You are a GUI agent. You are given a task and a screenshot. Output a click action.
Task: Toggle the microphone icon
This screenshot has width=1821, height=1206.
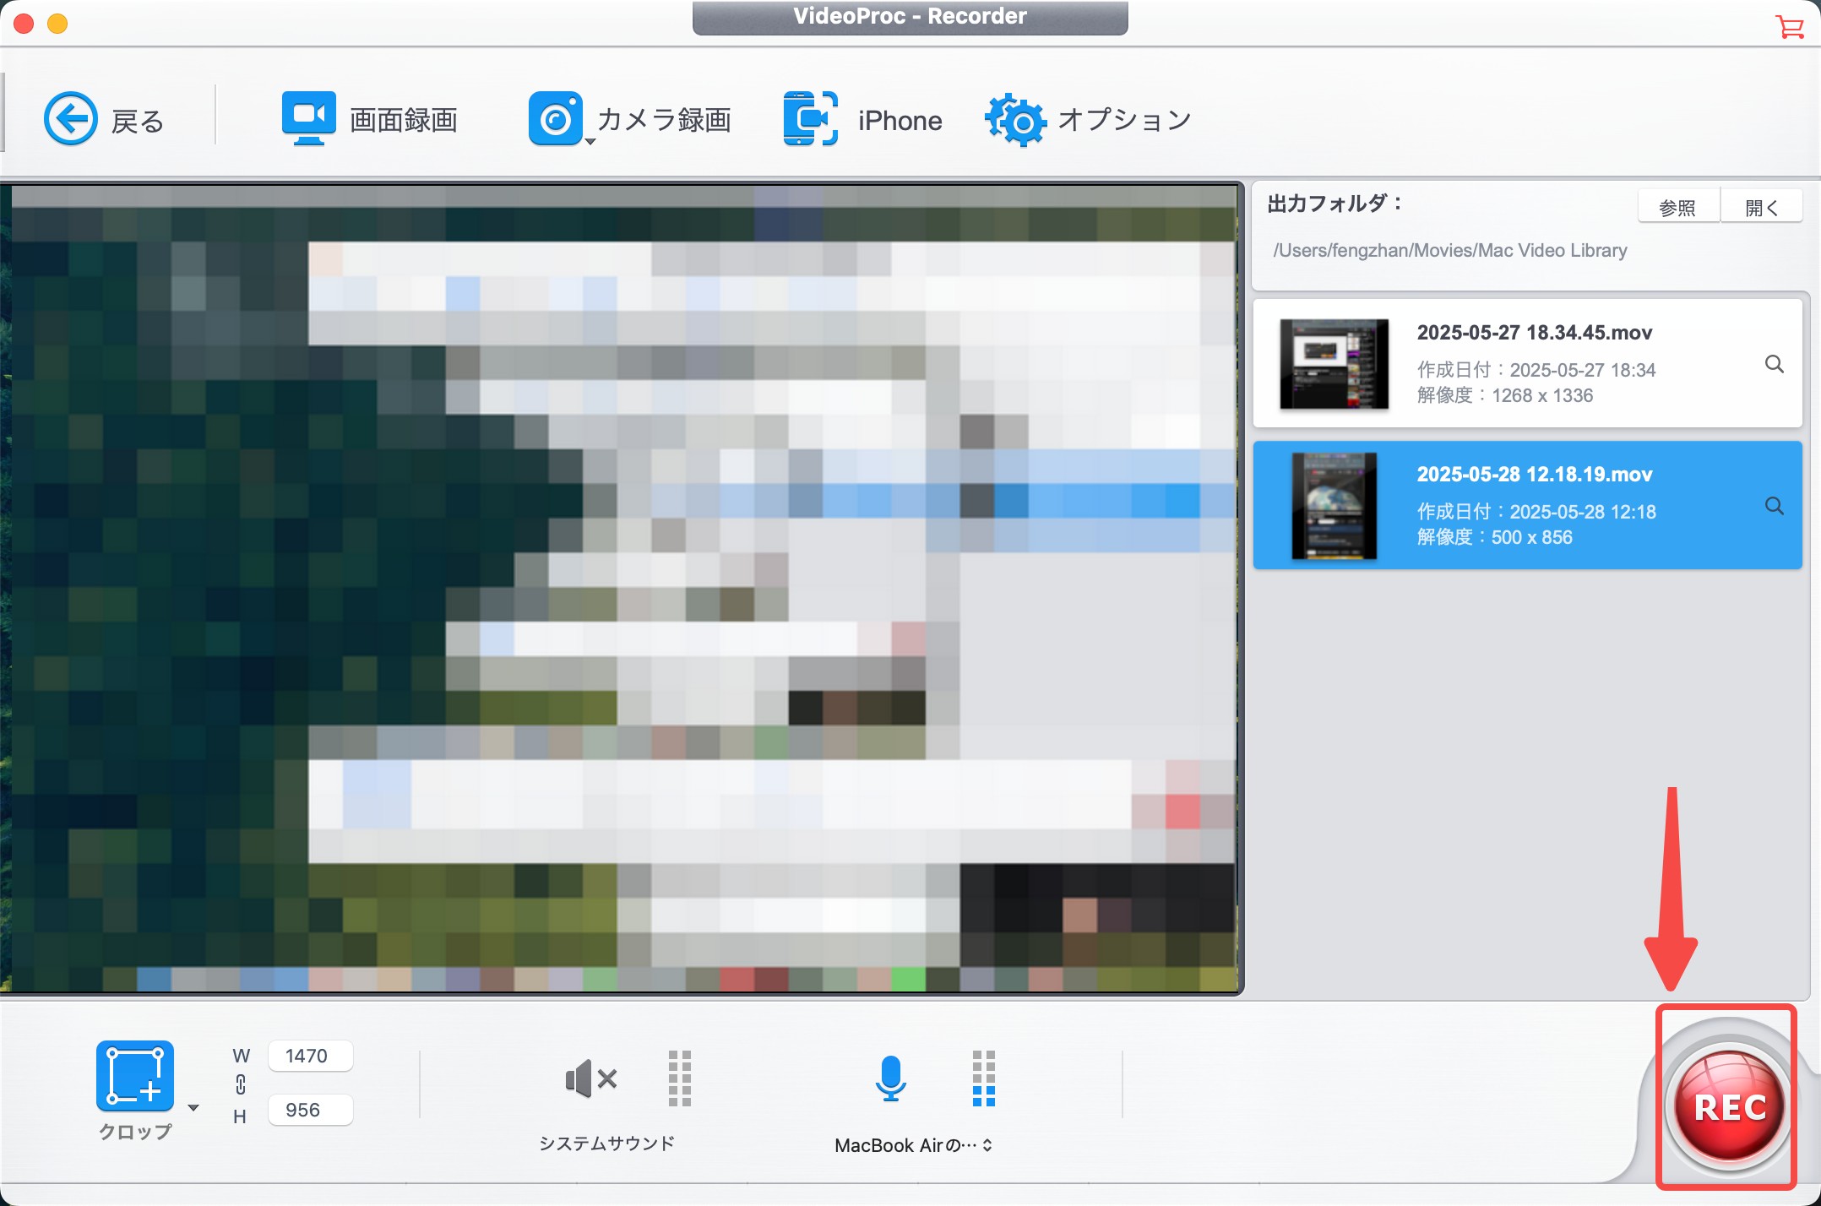point(890,1078)
